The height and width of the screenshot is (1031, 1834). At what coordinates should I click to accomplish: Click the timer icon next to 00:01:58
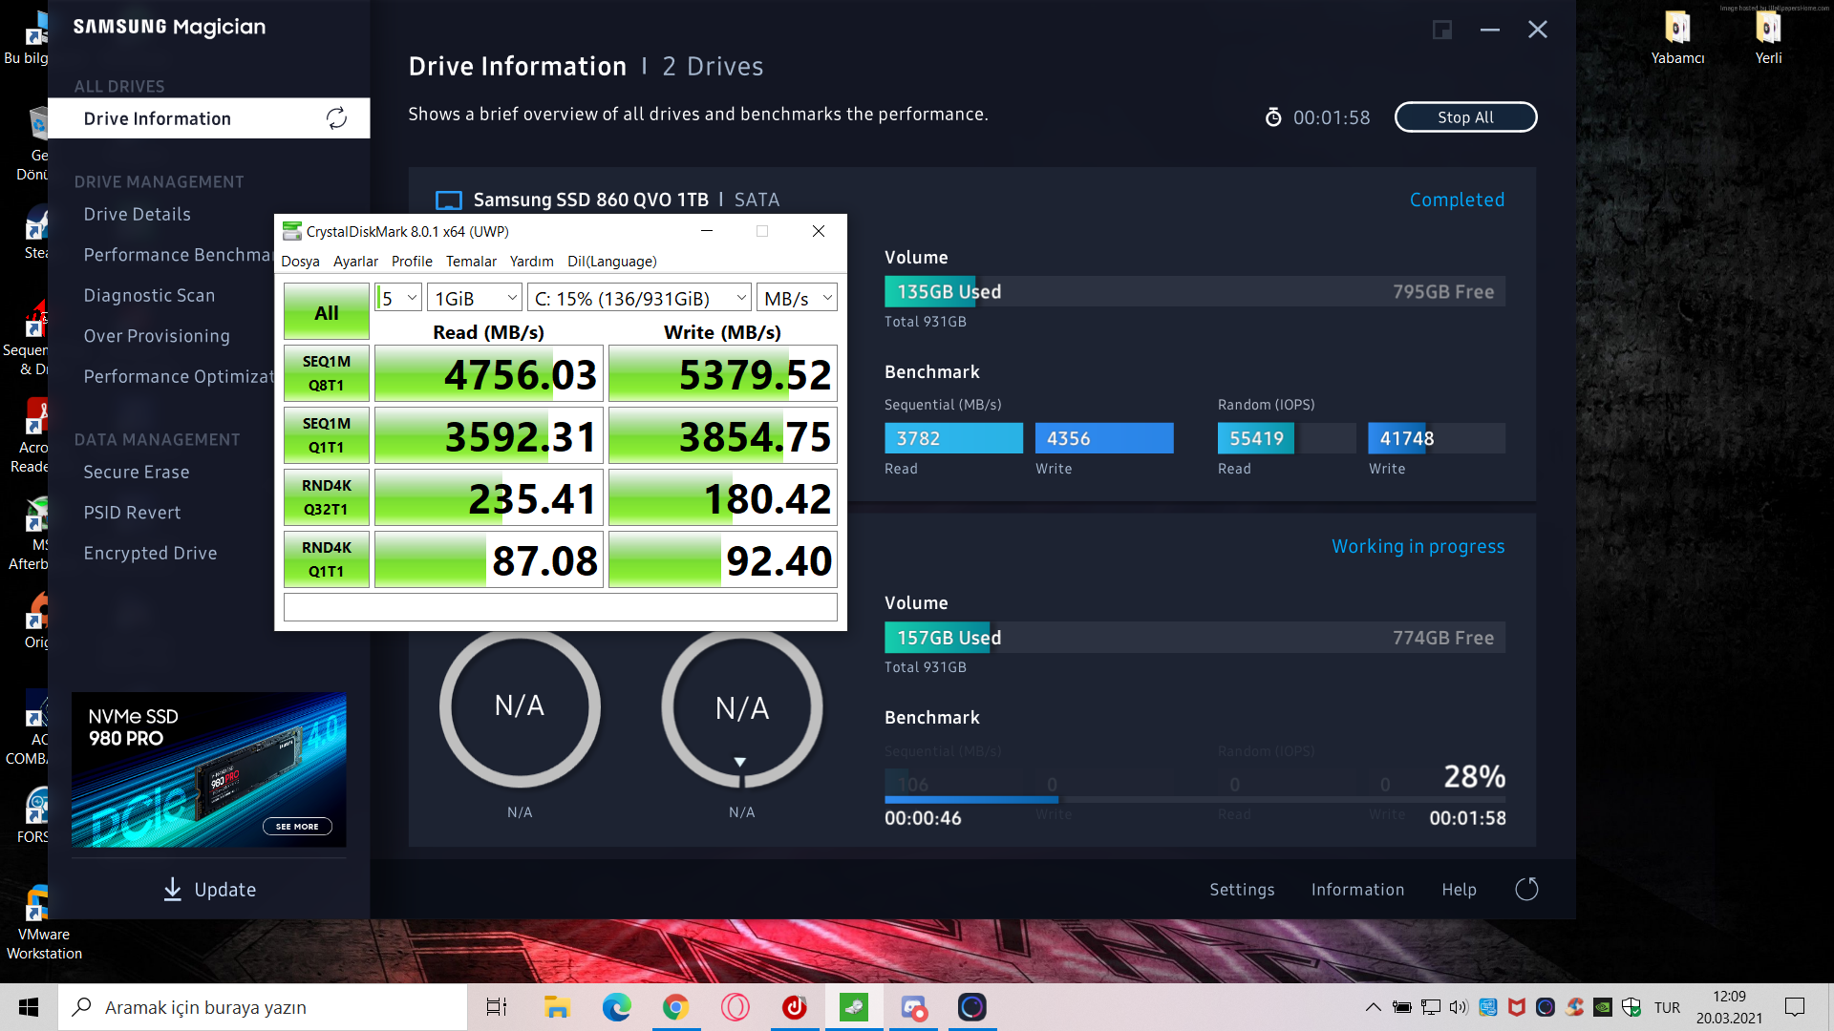[1273, 117]
